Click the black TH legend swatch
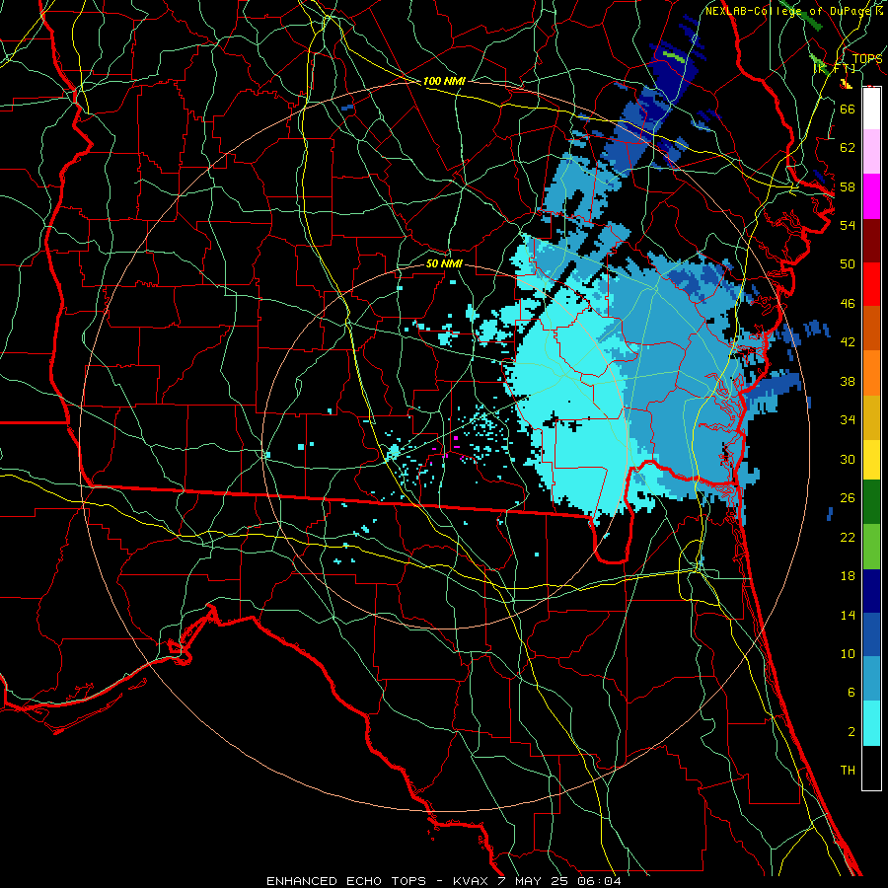The height and width of the screenshot is (888, 888). [871, 768]
